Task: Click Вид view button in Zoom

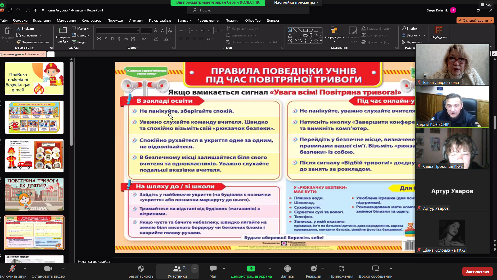Action: click(x=486, y=4)
